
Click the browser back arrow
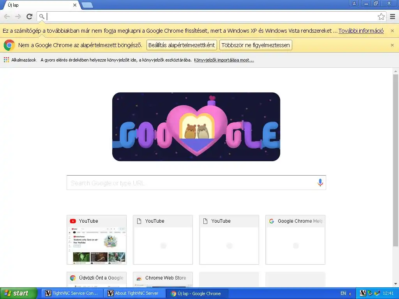7,16
